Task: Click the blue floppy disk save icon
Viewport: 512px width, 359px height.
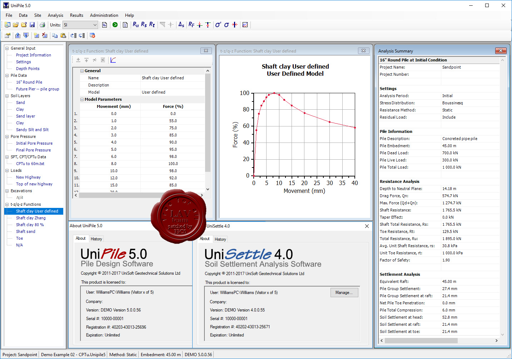Action: pyautogui.click(x=32, y=25)
